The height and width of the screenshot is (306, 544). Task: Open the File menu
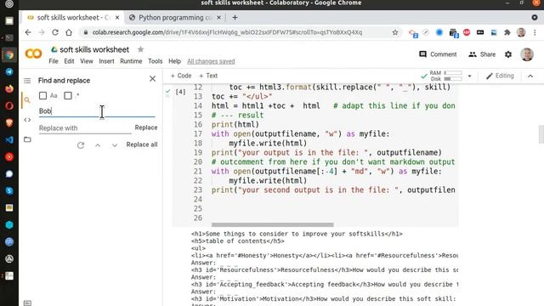(54, 61)
